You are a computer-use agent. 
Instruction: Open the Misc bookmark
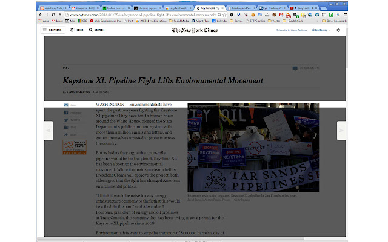(70, 21)
